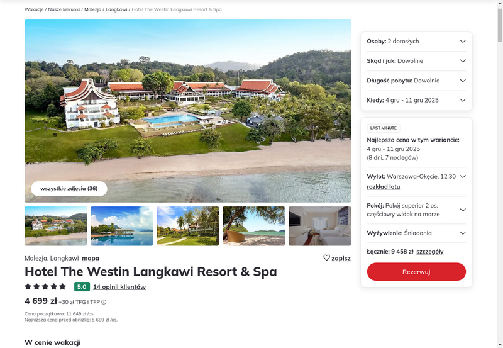Open the Długość pobytu dropdown
This screenshot has width=503, height=348.
[416, 81]
